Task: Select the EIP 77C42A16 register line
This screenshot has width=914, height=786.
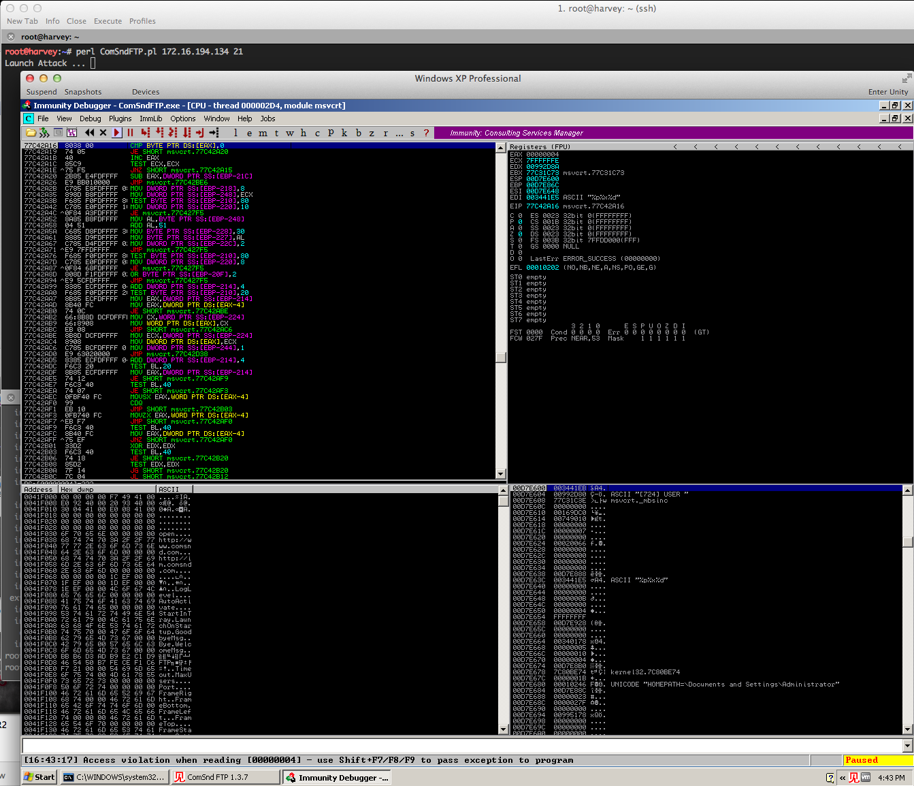Action: [x=568, y=206]
